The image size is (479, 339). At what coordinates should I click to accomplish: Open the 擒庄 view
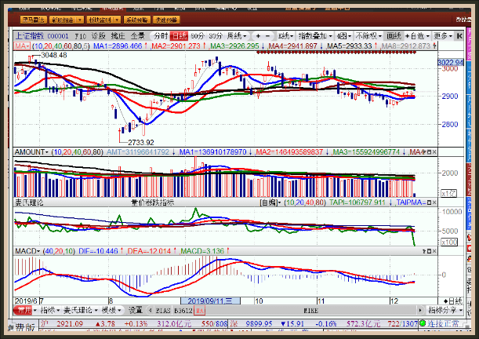point(118,36)
